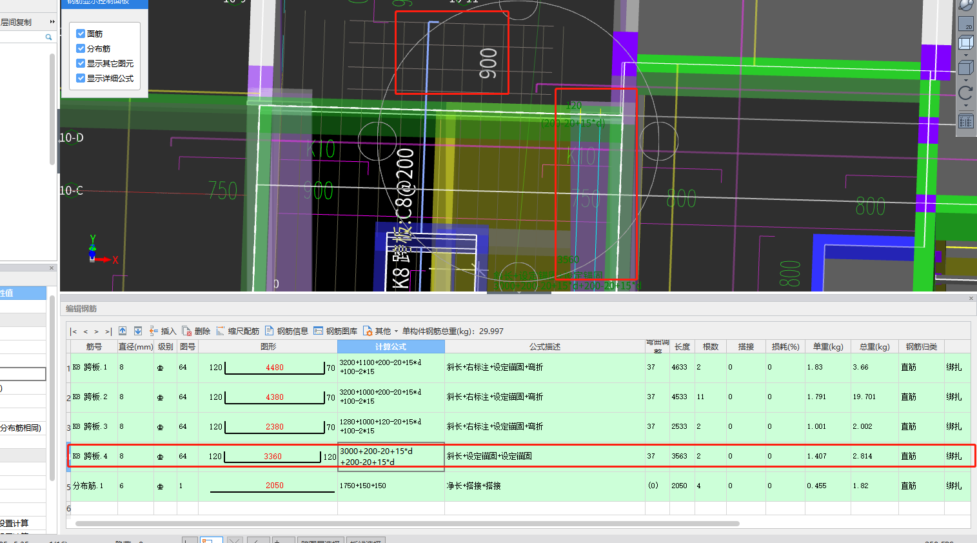Screen dimensions: 977x543
Task: Jump to the last rebar row
Action: pyautogui.click(x=108, y=331)
